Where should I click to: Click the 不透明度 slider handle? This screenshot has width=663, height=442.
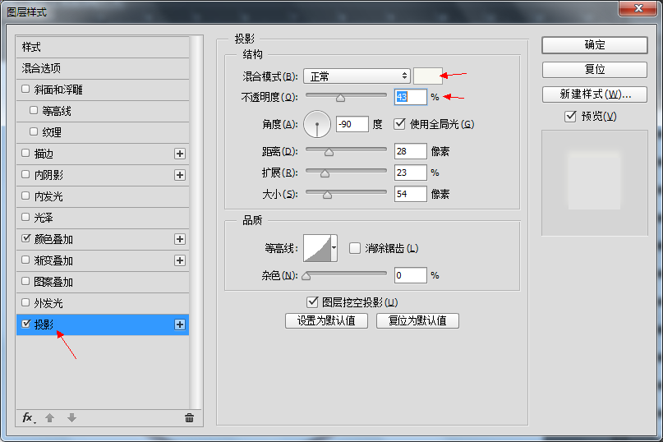(x=340, y=98)
